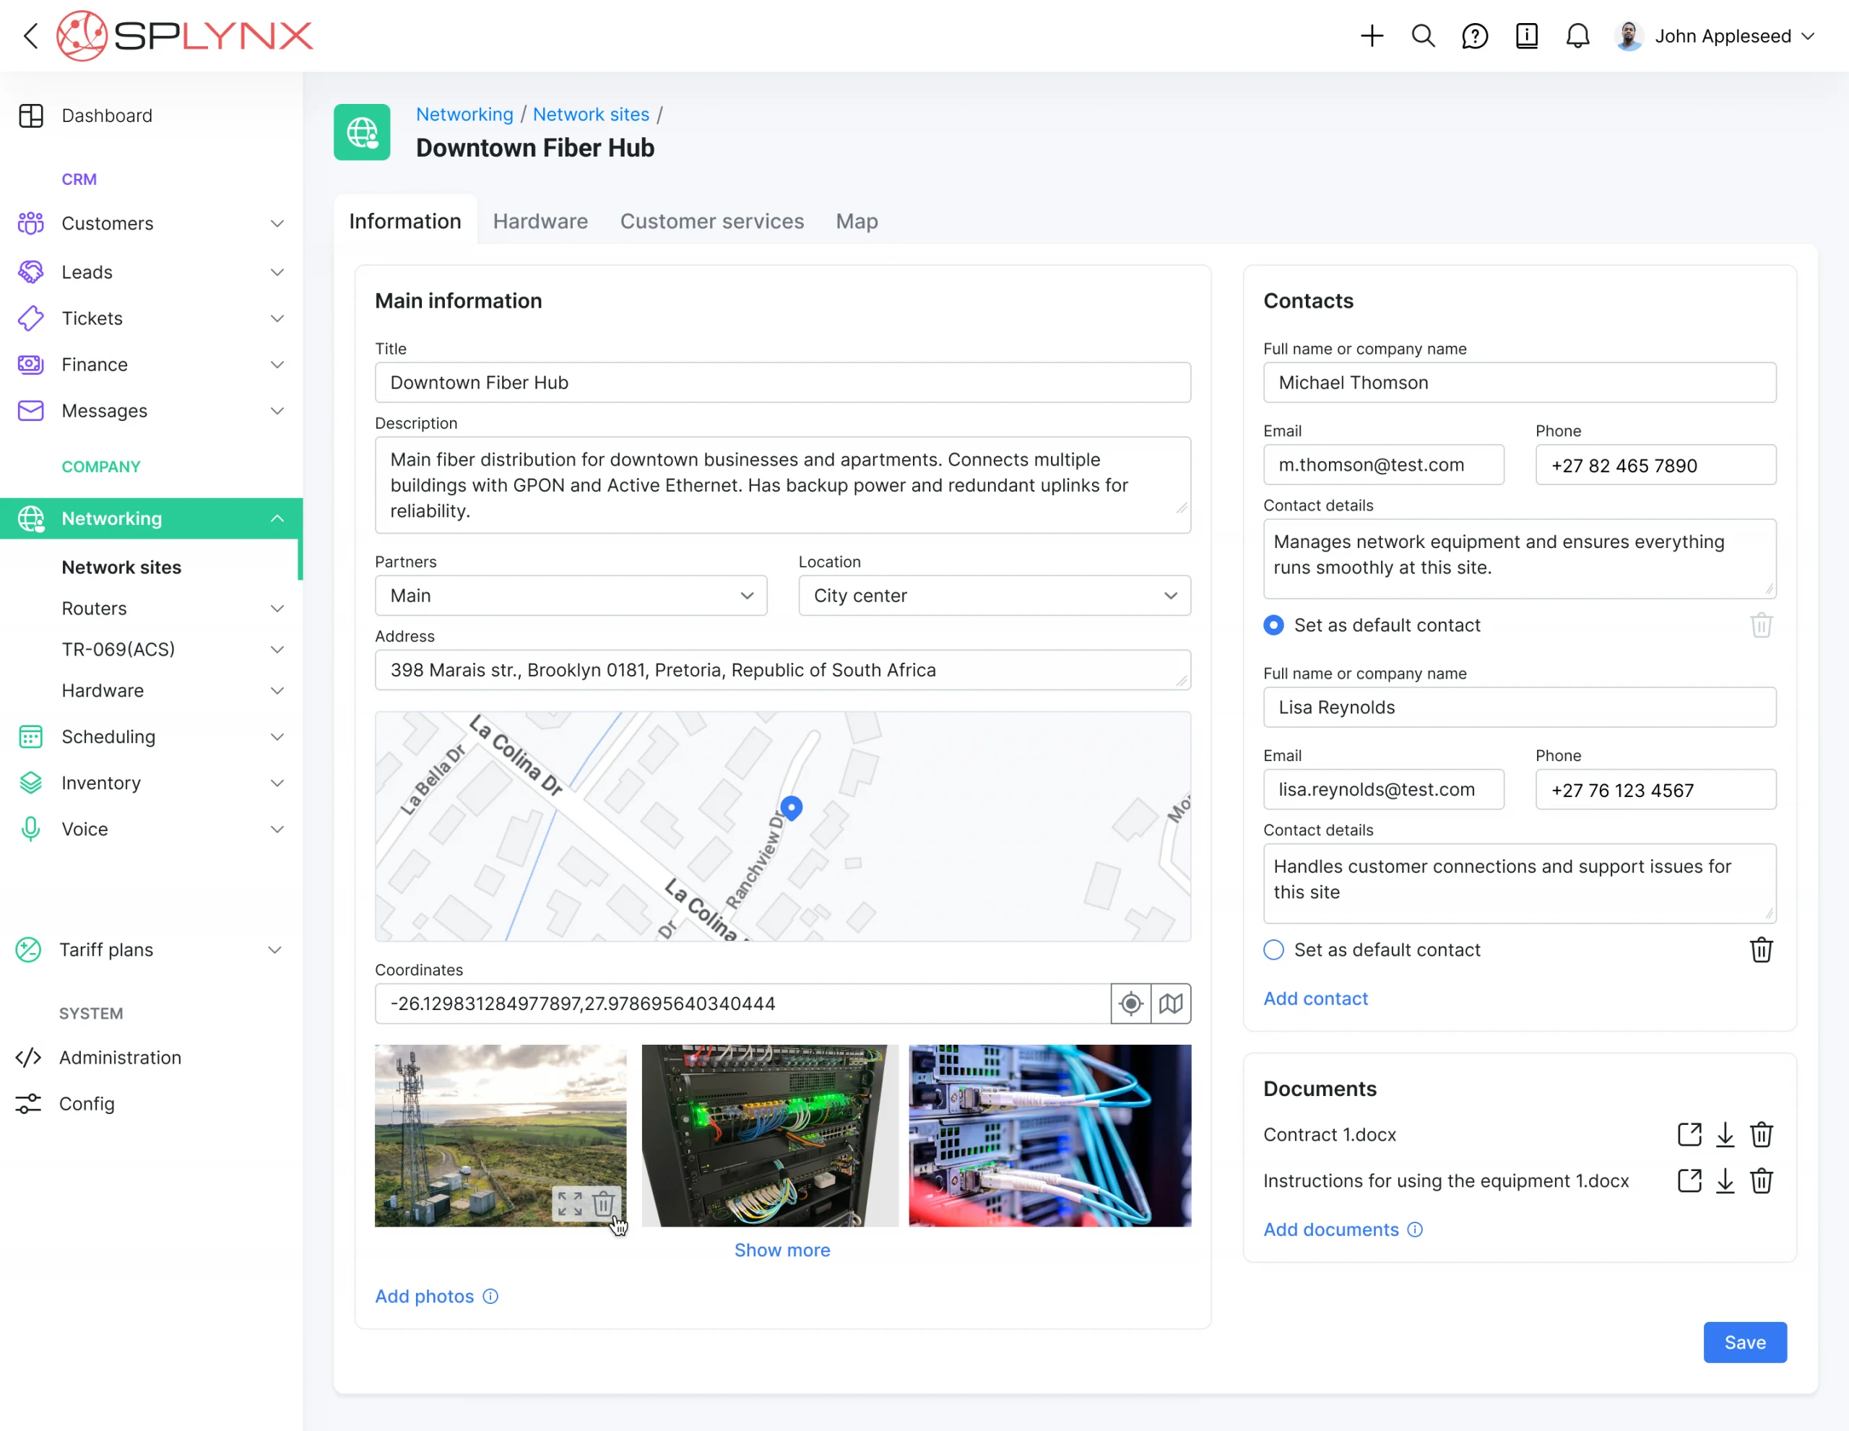The width and height of the screenshot is (1849, 1431).
Task: Click the locate crosshair next to Coordinates
Action: (1130, 1004)
